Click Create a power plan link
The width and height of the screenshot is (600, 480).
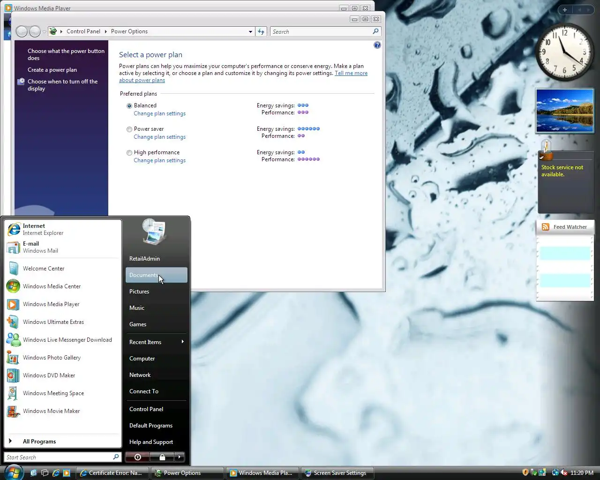pos(52,70)
